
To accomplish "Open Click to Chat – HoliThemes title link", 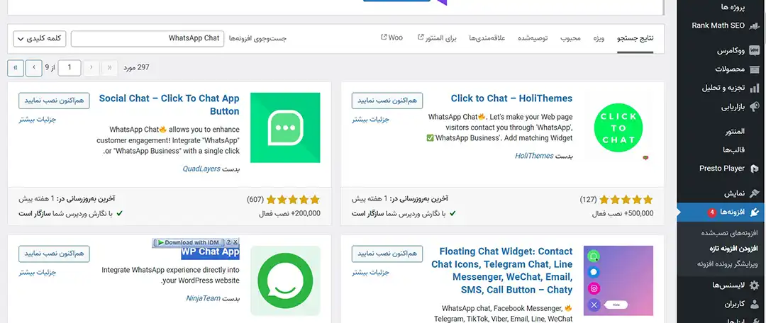I will (x=511, y=98).
